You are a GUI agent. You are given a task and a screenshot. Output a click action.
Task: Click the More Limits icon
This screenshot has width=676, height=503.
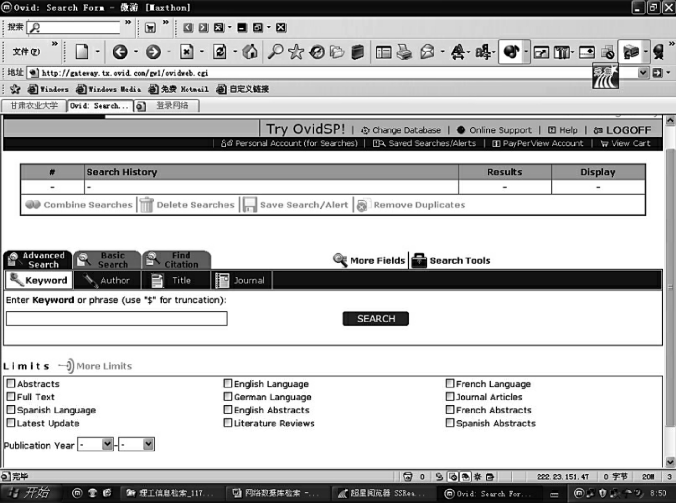(x=66, y=366)
